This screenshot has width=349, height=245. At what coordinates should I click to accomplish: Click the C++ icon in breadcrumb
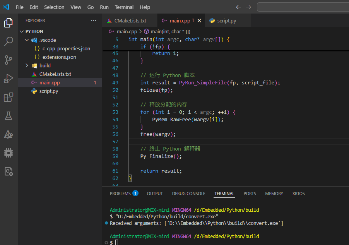click(111, 31)
